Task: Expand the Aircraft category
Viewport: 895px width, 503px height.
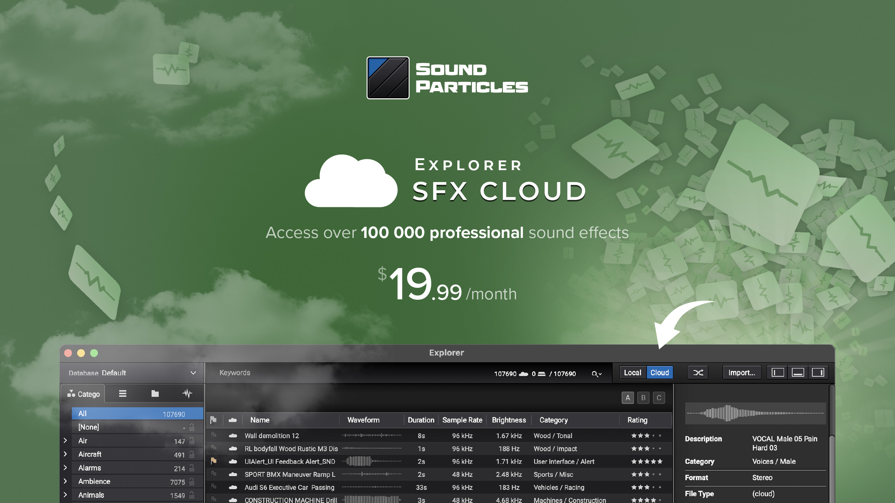Action: [64, 454]
